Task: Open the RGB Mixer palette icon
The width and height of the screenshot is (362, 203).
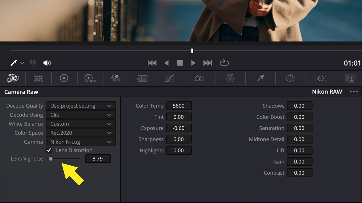Action: click(x=116, y=78)
